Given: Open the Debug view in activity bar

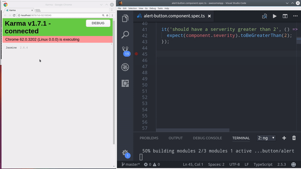Looking at the screenshot, I should coord(125,67).
